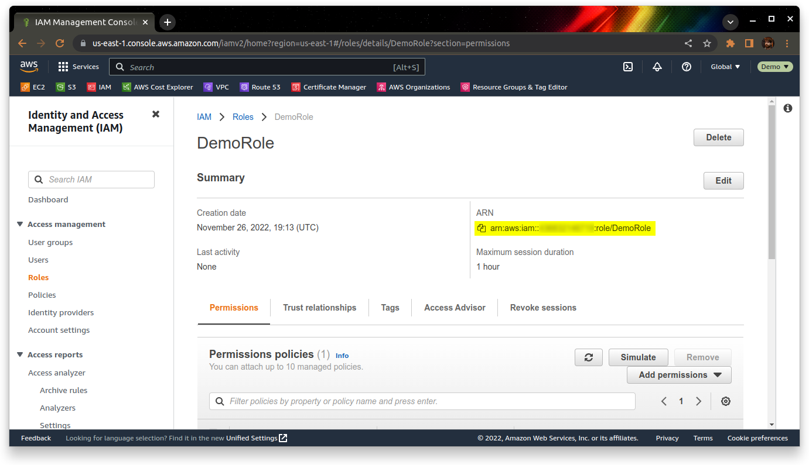809x465 pixels.
Task: Collapse the Access reports section
Action: pos(20,354)
